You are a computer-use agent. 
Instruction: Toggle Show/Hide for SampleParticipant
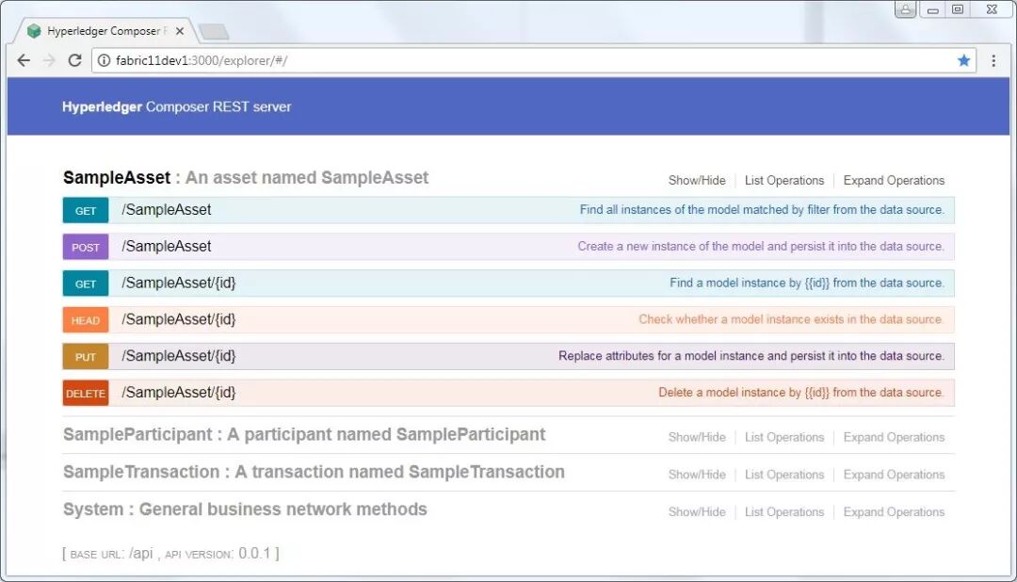(x=697, y=437)
